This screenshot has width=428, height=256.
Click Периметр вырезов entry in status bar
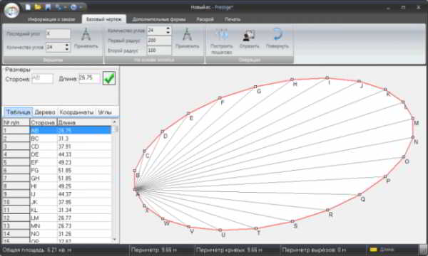[x=314, y=250]
